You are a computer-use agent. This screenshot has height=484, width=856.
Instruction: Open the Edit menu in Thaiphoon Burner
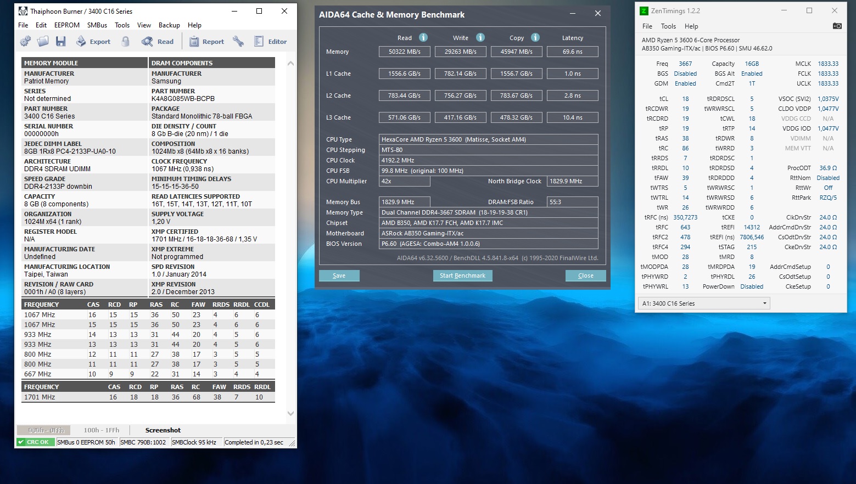(41, 25)
